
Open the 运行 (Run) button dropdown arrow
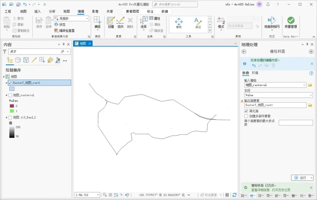311,178
